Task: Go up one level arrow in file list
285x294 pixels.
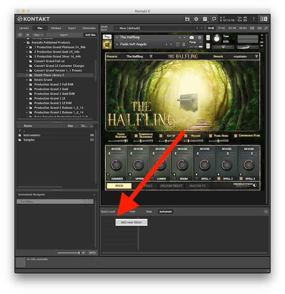Action: (x=20, y=130)
